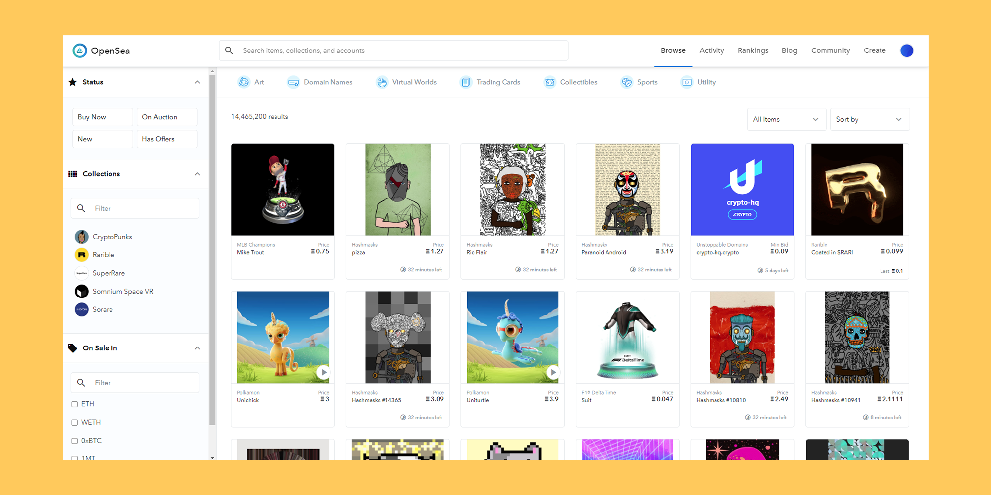Open the Hashmasks #10941 thumbnail
Image resolution: width=991 pixels, height=495 pixels.
point(857,337)
